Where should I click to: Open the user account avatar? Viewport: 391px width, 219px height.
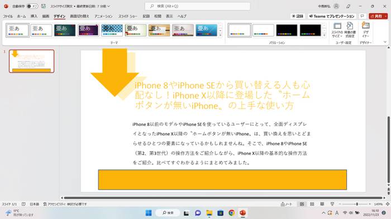pos(336,6)
